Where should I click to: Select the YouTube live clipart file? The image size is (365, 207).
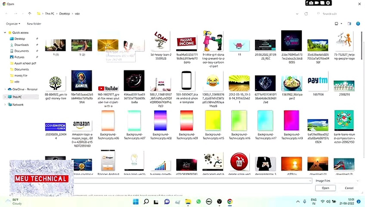[x=108, y=89]
